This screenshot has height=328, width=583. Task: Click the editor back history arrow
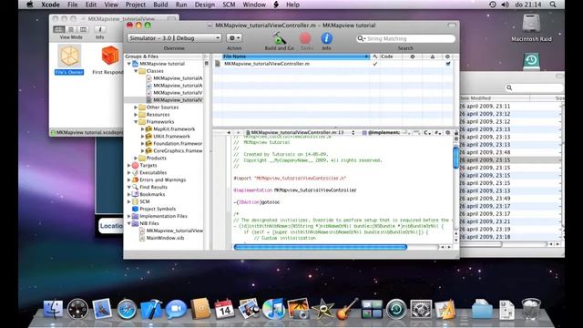[229, 132]
